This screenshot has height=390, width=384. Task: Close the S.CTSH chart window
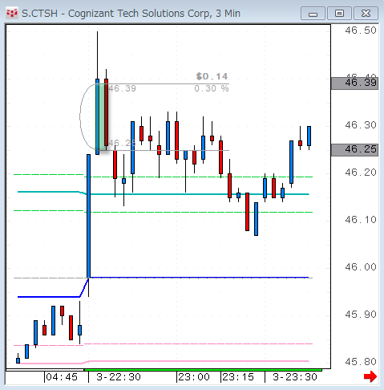(366, 14)
